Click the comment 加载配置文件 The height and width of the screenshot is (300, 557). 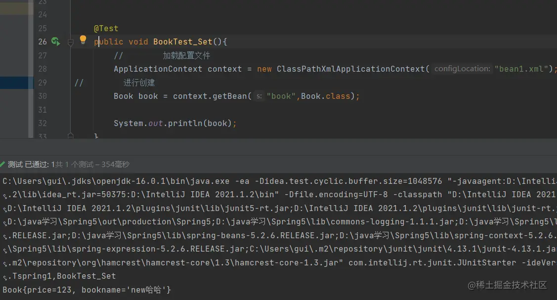pos(186,55)
